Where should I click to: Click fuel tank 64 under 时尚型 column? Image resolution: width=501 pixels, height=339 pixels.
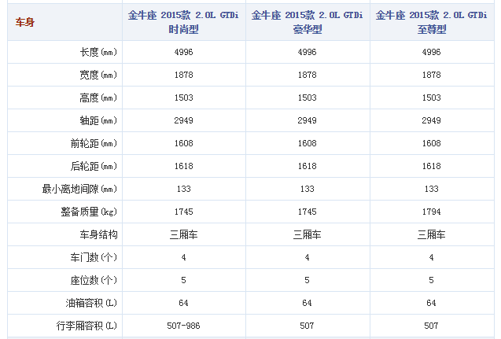tap(183, 304)
